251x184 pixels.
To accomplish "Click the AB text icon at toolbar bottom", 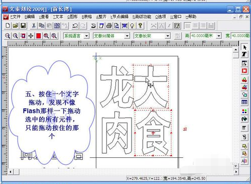I will [x=244, y=161].
